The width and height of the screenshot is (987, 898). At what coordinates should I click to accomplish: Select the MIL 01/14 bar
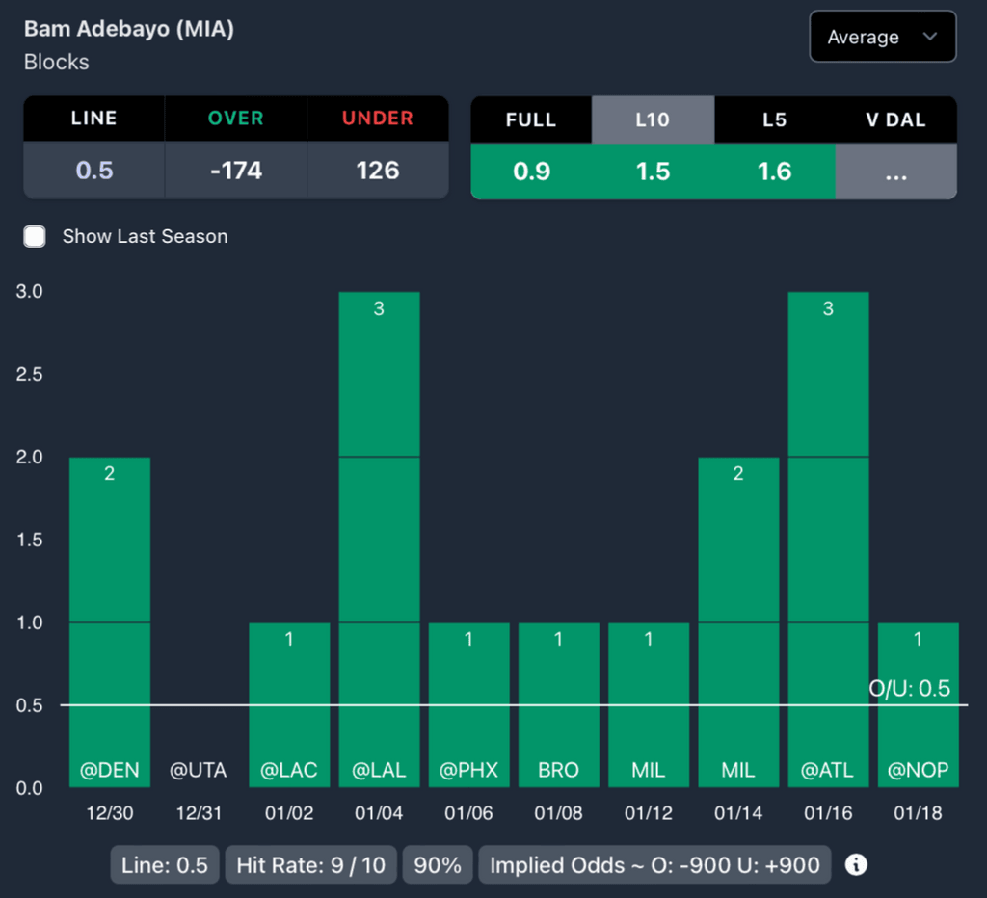coord(738,622)
